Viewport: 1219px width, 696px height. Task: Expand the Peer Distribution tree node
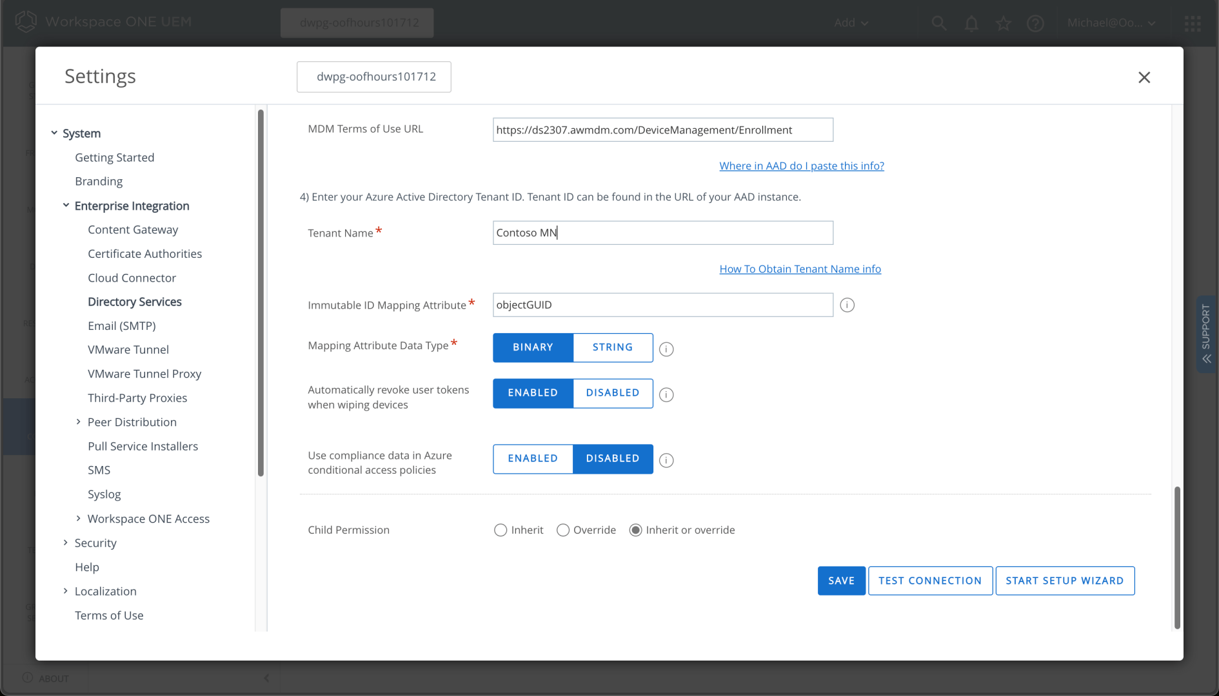(79, 422)
